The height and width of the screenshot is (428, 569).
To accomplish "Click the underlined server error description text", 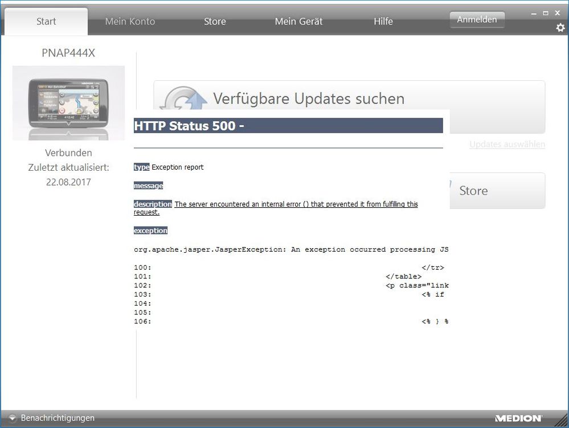I will (296, 204).
